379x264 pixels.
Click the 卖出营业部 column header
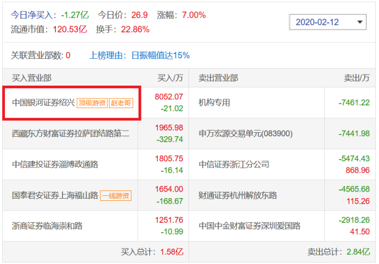[219, 78]
